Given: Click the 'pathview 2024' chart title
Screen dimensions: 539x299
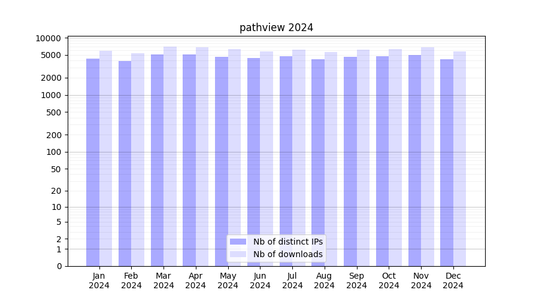Looking at the screenshot, I should (276, 28).
